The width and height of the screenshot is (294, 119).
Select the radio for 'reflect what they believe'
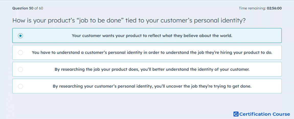pyautogui.click(x=20, y=35)
